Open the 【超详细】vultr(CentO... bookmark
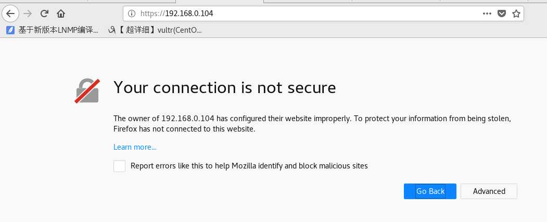This screenshot has width=547, height=222. tap(155, 30)
